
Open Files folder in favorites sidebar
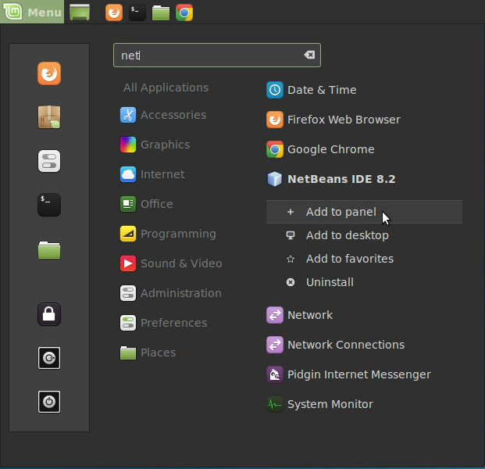coord(49,250)
